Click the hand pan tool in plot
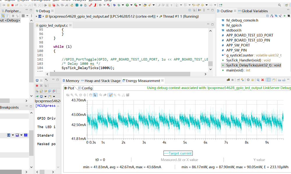The height and width of the screenshot is (174, 291). point(91,95)
